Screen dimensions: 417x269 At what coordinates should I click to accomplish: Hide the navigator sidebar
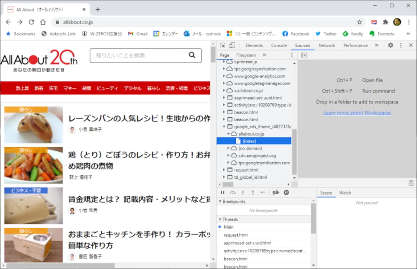(304, 55)
